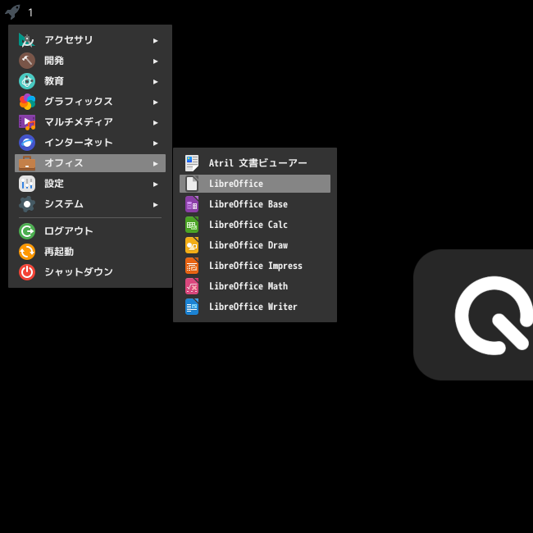Click the インターネット globe icon
The image size is (533, 533).
27,143
